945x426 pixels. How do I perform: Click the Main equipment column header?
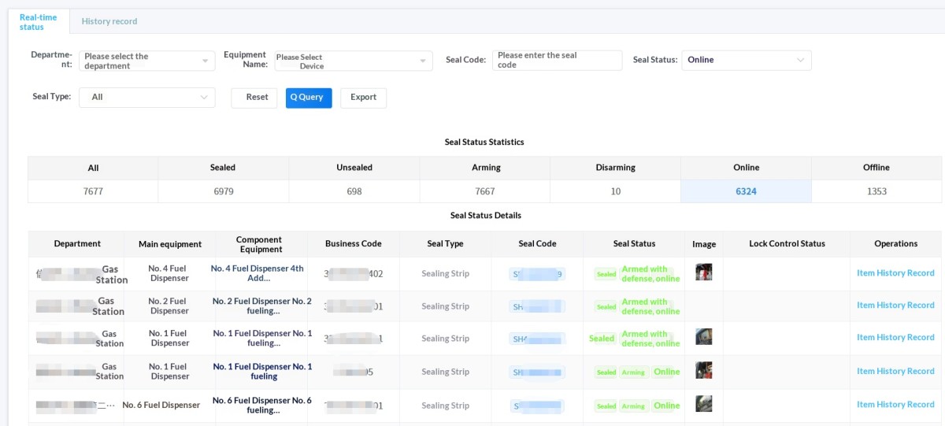click(170, 244)
